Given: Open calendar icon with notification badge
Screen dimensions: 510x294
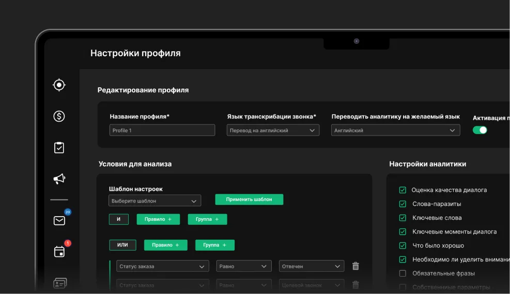Looking at the screenshot, I should 59,252.
